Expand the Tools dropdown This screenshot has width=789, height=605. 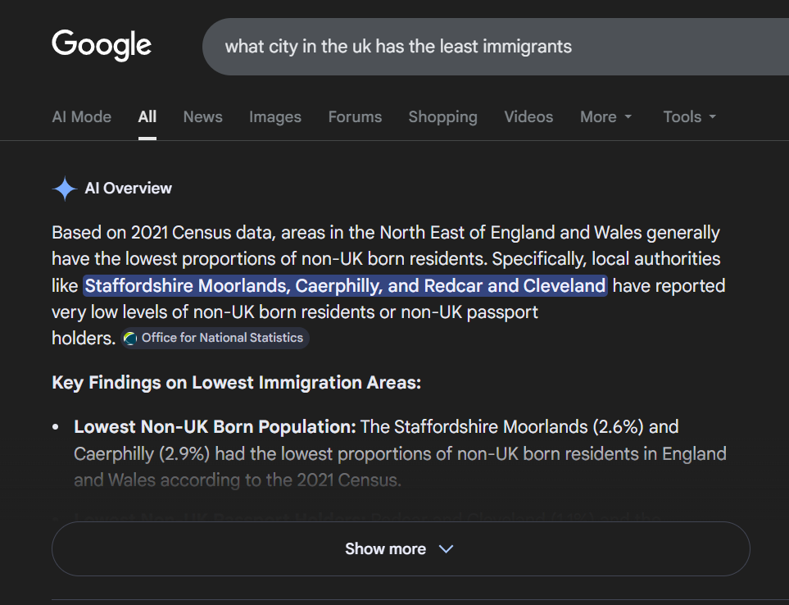tap(690, 116)
